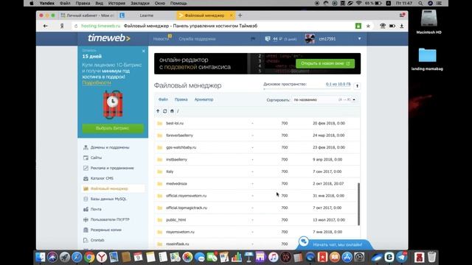The width and height of the screenshot is (472, 265).
Task: Open file manager Архиватор menu
Action: (x=204, y=99)
